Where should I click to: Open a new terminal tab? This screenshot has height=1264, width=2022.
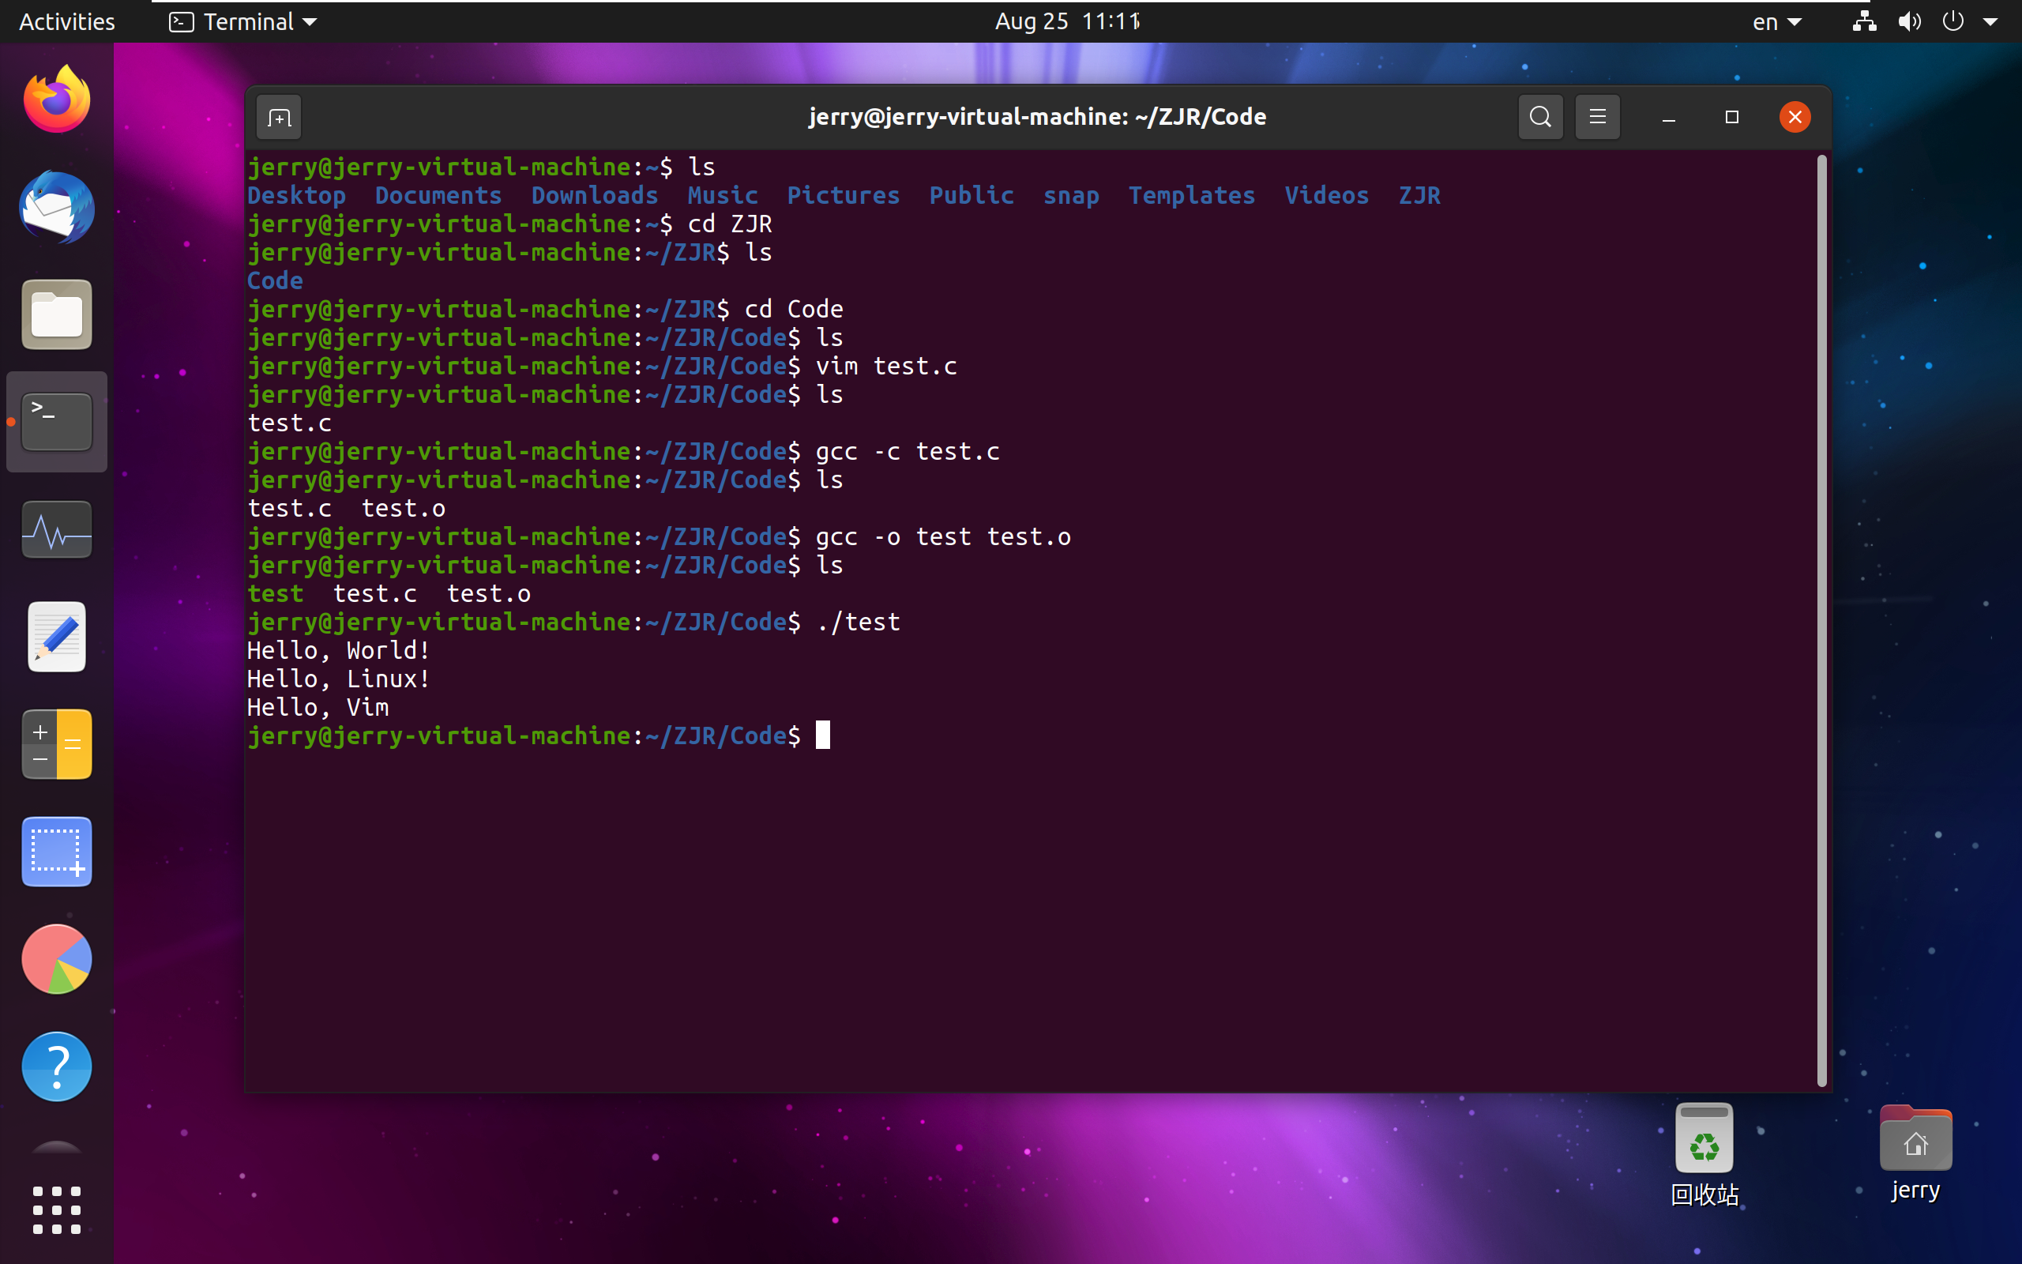[279, 117]
